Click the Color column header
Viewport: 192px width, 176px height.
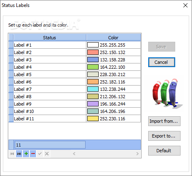pos(113,38)
